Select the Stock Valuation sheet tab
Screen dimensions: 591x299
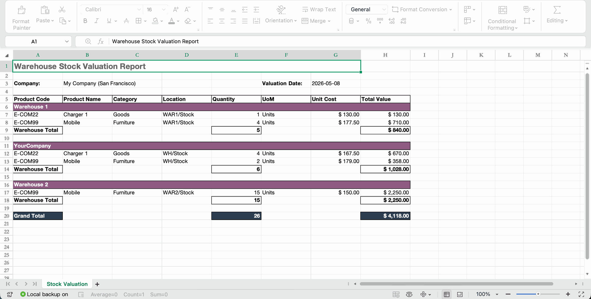[x=67, y=284]
